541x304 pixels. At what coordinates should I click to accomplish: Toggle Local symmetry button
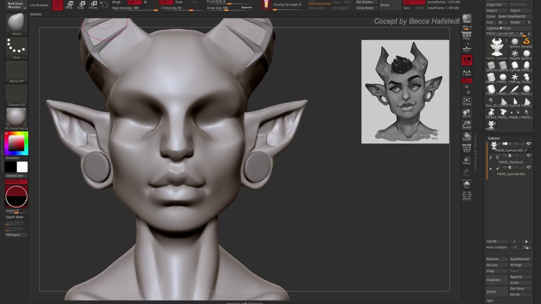point(467,60)
